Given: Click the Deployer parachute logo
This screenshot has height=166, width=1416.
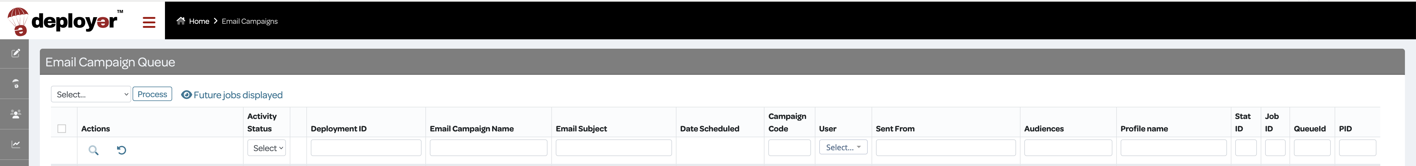Looking at the screenshot, I should point(65,21).
